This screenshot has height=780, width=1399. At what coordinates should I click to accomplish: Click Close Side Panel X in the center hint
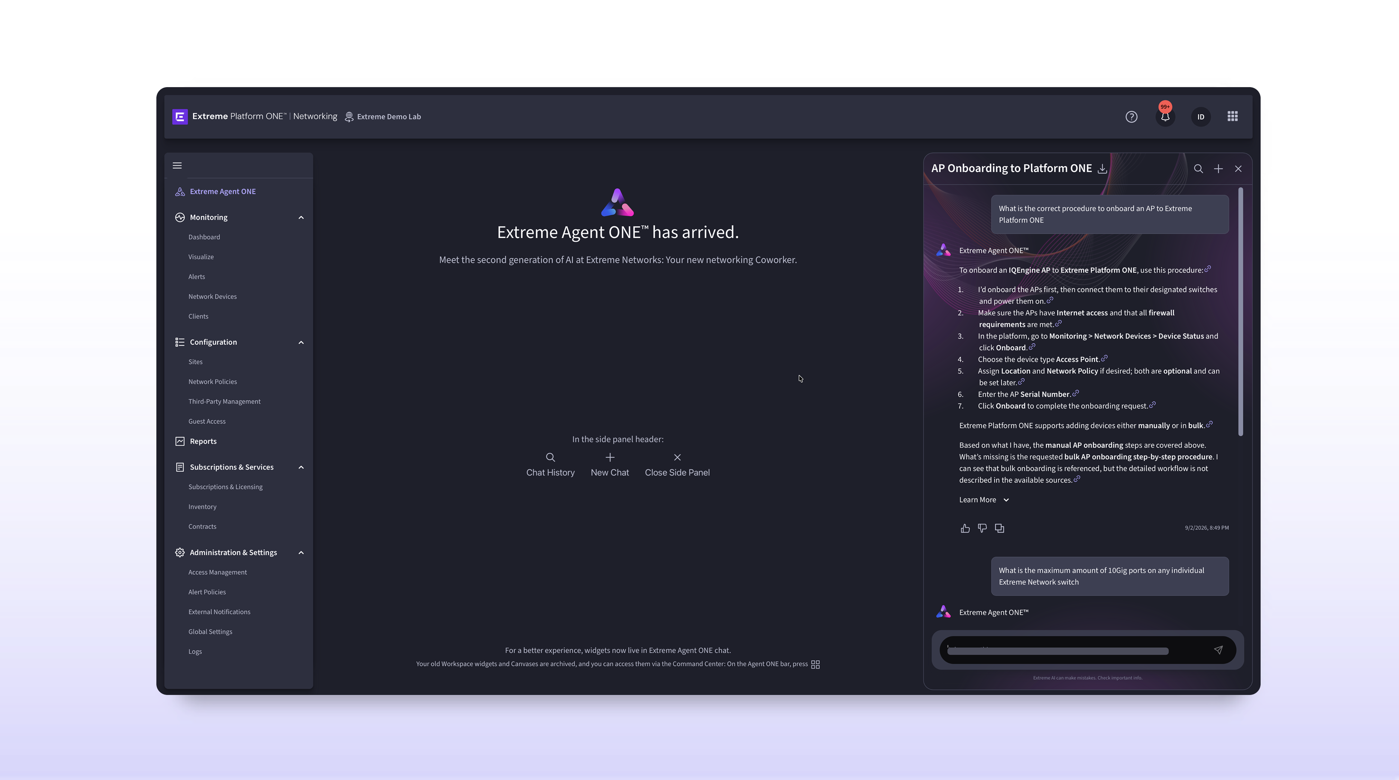pos(677,457)
